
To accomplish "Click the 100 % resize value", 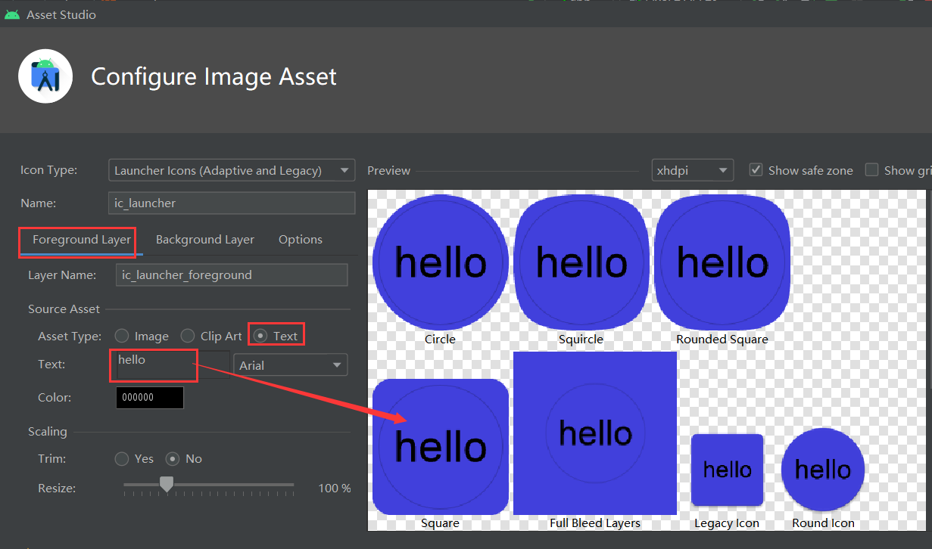I will 335,489.
